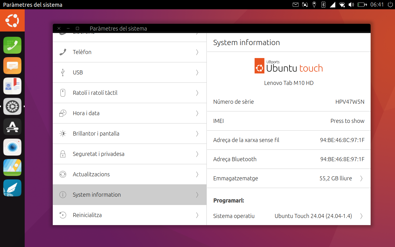The width and height of the screenshot is (395, 247).
Task: Launch the Phone dialer app from dock
Action: click(12, 45)
